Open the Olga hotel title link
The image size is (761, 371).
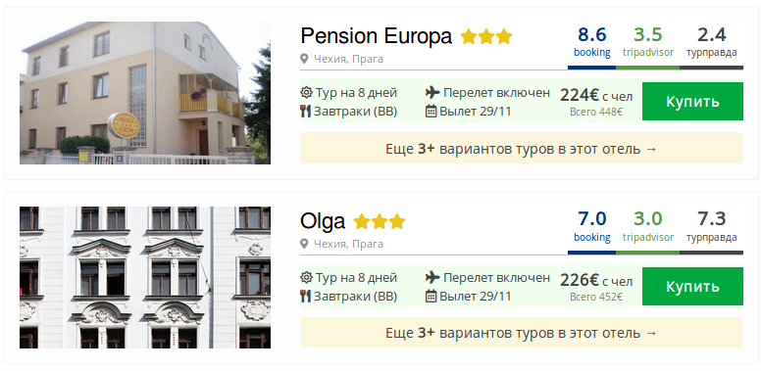point(323,221)
